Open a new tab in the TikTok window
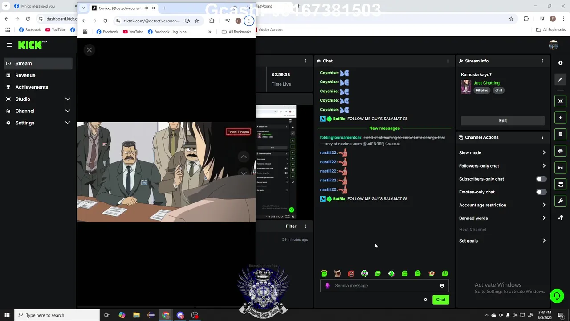The height and width of the screenshot is (321, 570). 164,8
